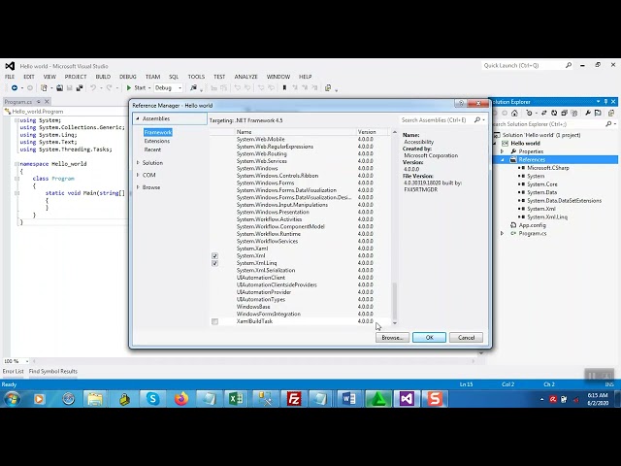The image size is (621, 466).
Task: Close the Program.cs editor tab
Action: (x=47, y=102)
